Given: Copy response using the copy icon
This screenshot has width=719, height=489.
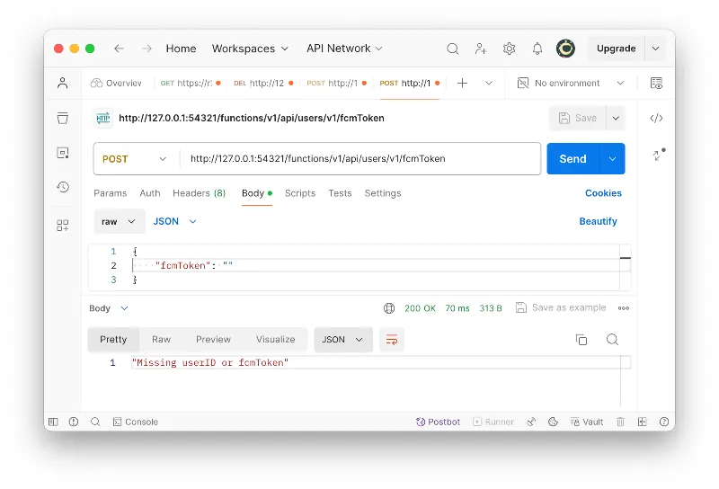Looking at the screenshot, I should [x=581, y=340].
